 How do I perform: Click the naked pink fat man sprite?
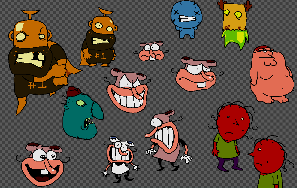(x=271, y=75)
